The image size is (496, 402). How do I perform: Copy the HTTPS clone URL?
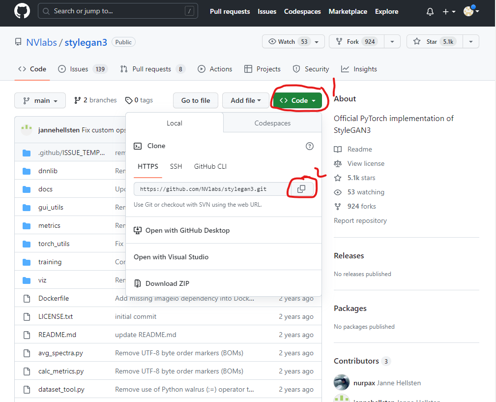301,189
